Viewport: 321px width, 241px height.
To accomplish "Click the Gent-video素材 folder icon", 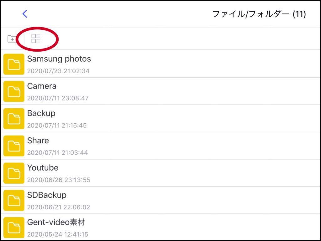I will click(14, 228).
